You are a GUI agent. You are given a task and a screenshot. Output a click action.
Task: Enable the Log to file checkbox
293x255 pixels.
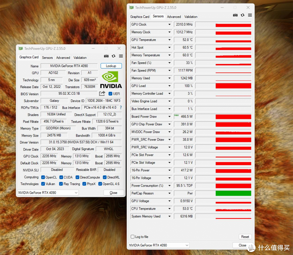(x=132, y=237)
